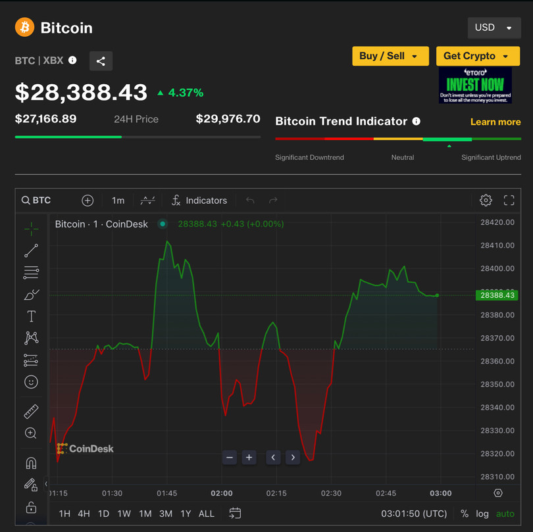Toggle log scale on the chart

482,514
